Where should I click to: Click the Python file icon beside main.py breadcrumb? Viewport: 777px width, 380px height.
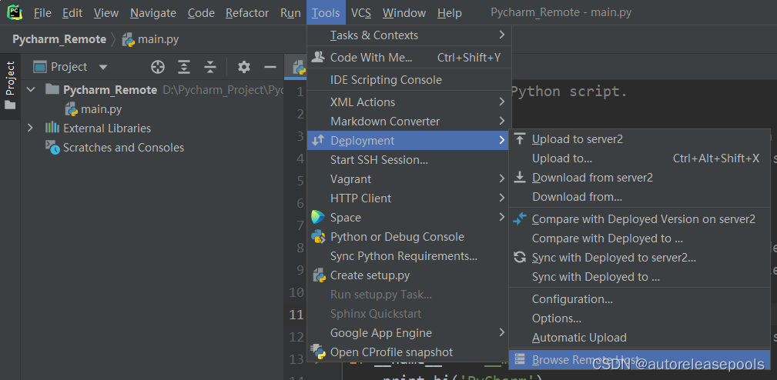(129, 39)
